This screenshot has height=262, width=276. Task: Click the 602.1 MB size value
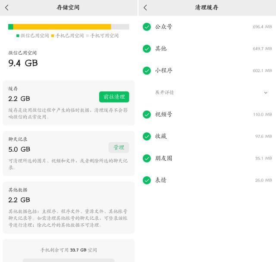[x=262, y=71]
